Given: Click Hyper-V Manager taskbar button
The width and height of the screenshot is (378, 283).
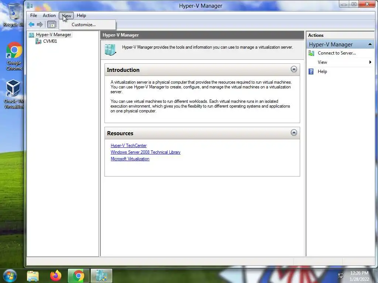Looking at the screenshot, I should 102,276.
